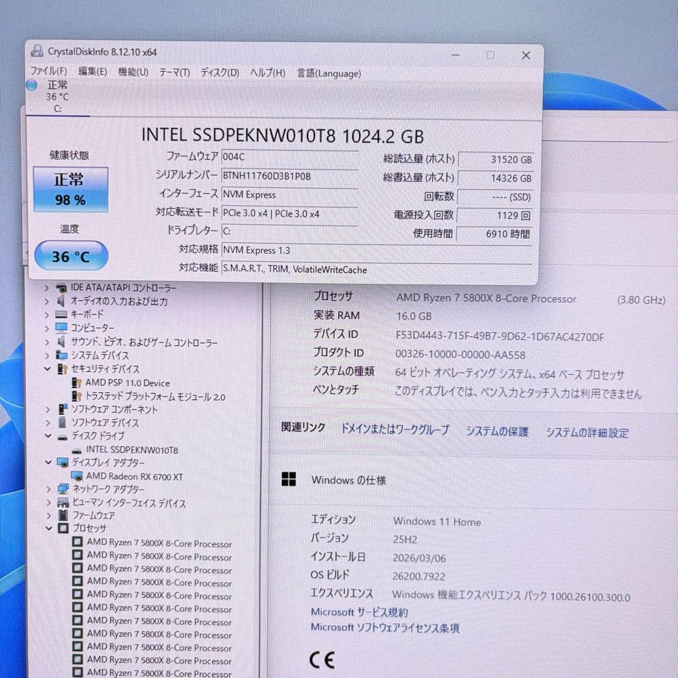Click the 総書込量 value 14326 GB

495,178
